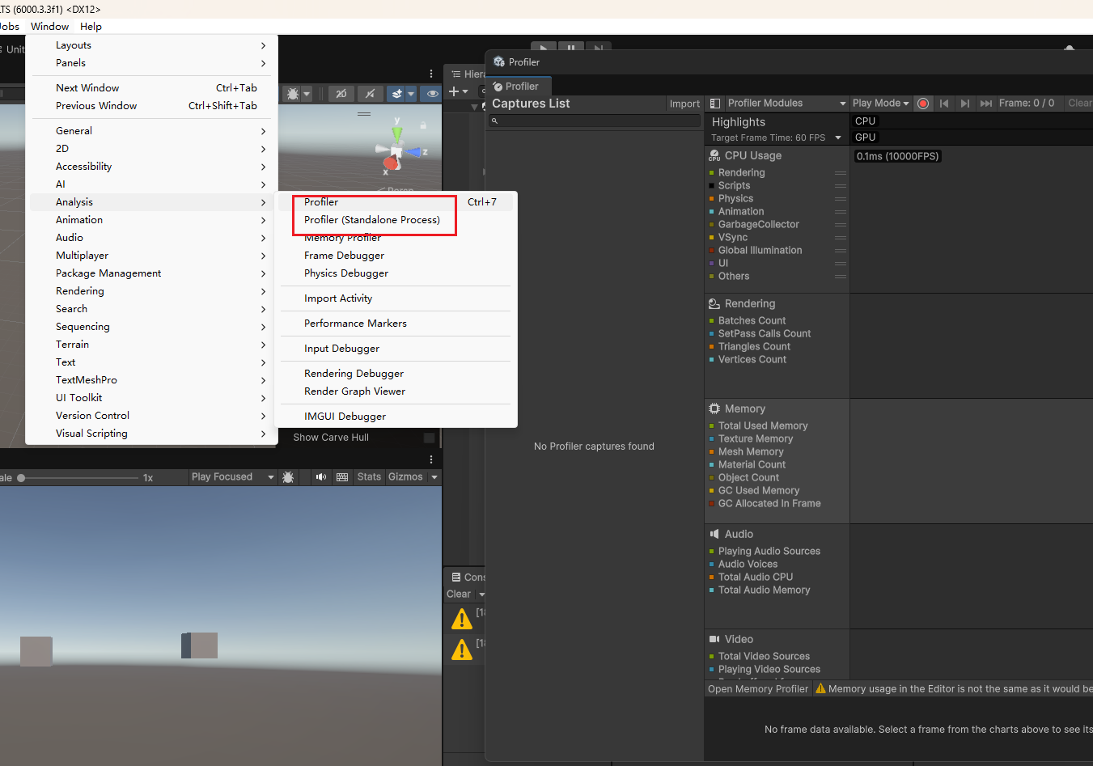Click the red Profiler record button
Image resolution: width=1093 pixels, height=766 pixels.
pyautogui.click(x=923, y=104)
